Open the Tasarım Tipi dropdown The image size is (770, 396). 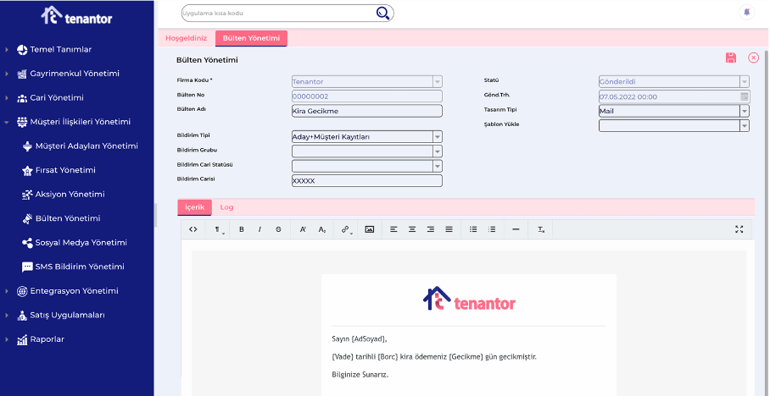tap(744, 111)
